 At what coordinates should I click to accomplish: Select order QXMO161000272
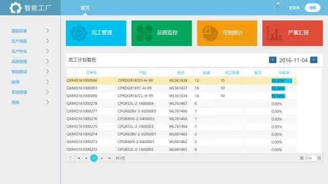[x=82, y=149]
